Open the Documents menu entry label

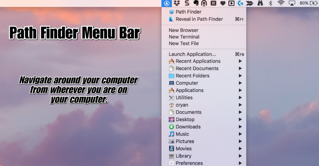point(188,112)
